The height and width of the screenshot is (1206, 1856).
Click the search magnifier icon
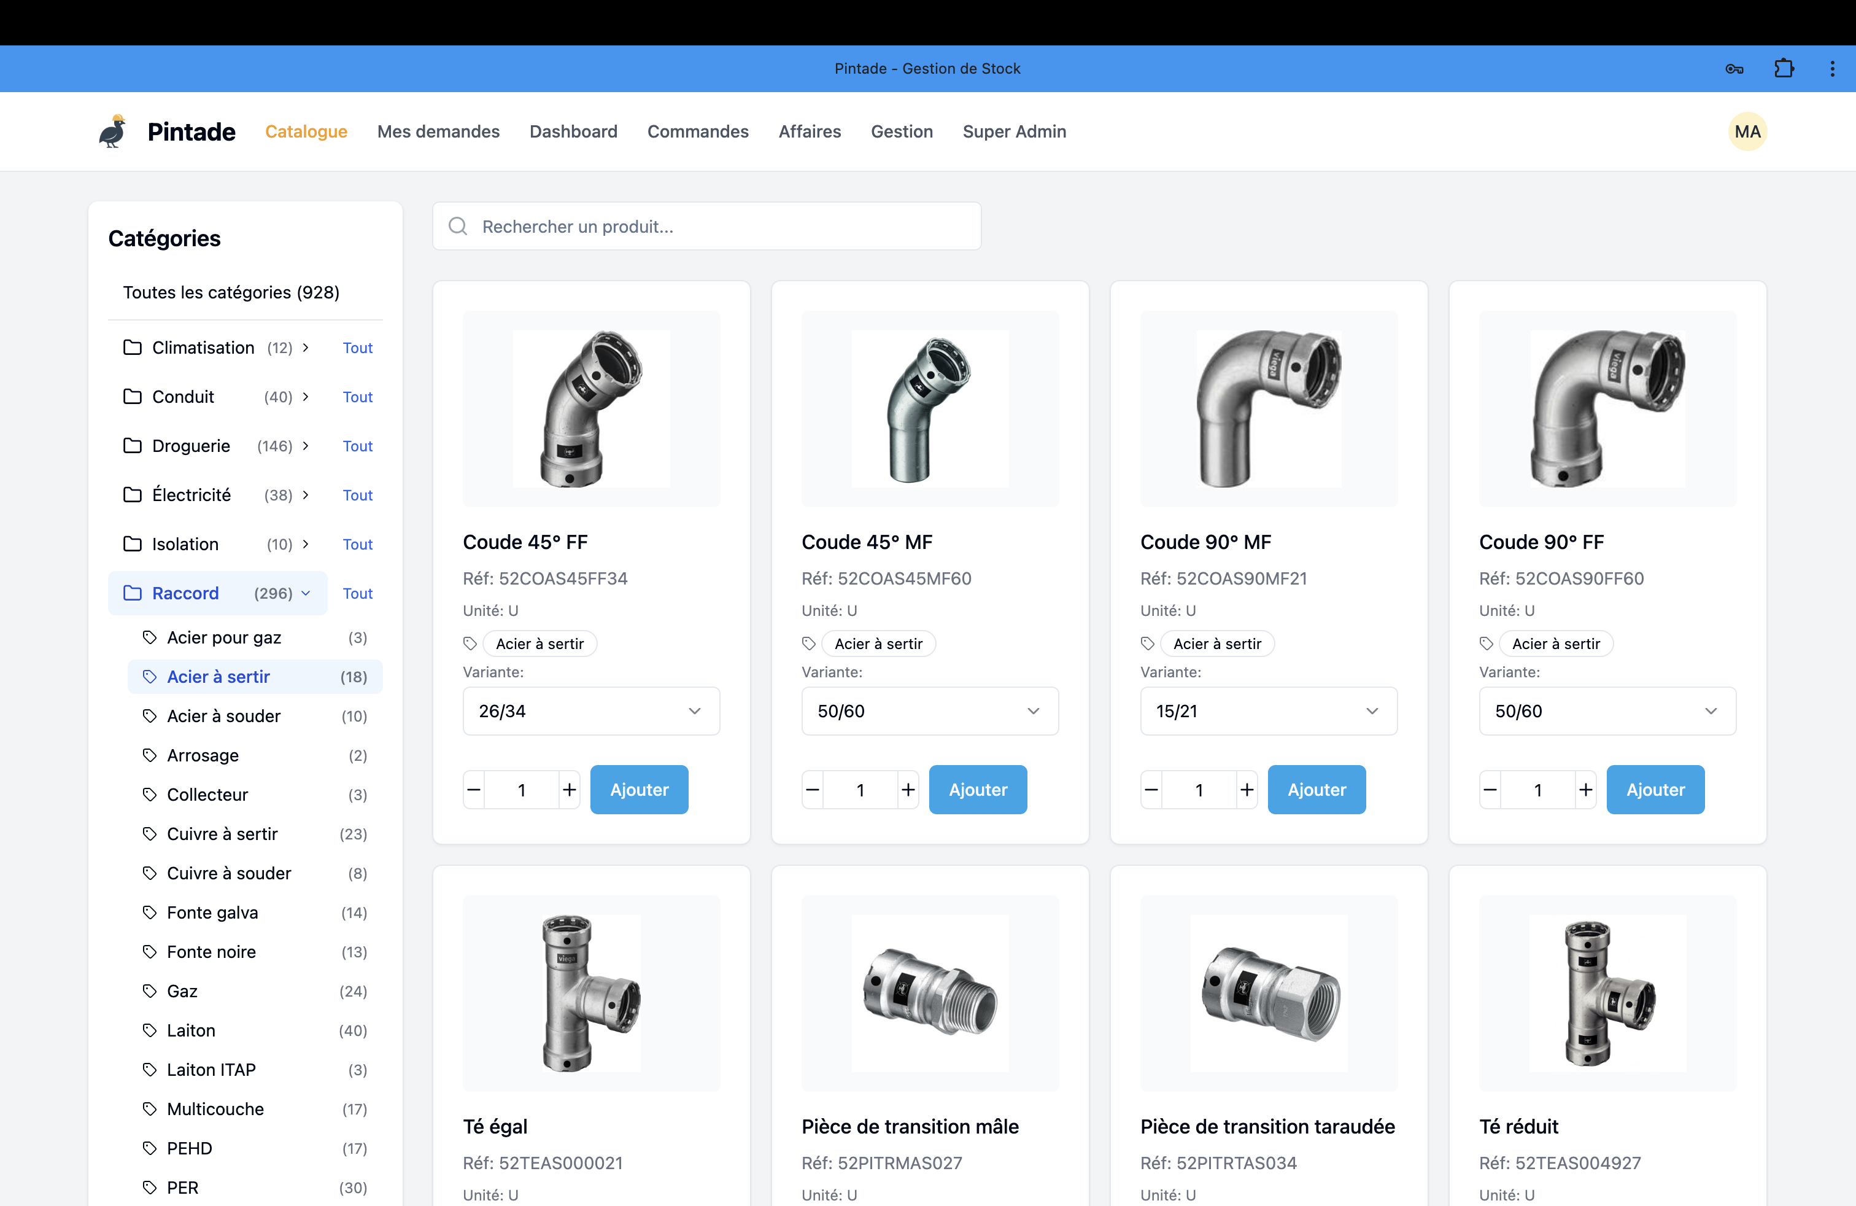pyautogui.click(x=458, y=226)
